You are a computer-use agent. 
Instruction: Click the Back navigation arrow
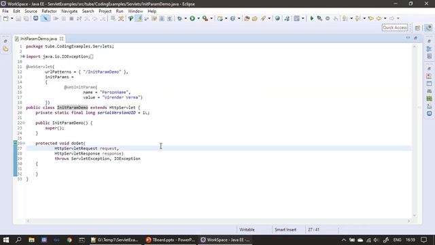[x=379, y=18]
